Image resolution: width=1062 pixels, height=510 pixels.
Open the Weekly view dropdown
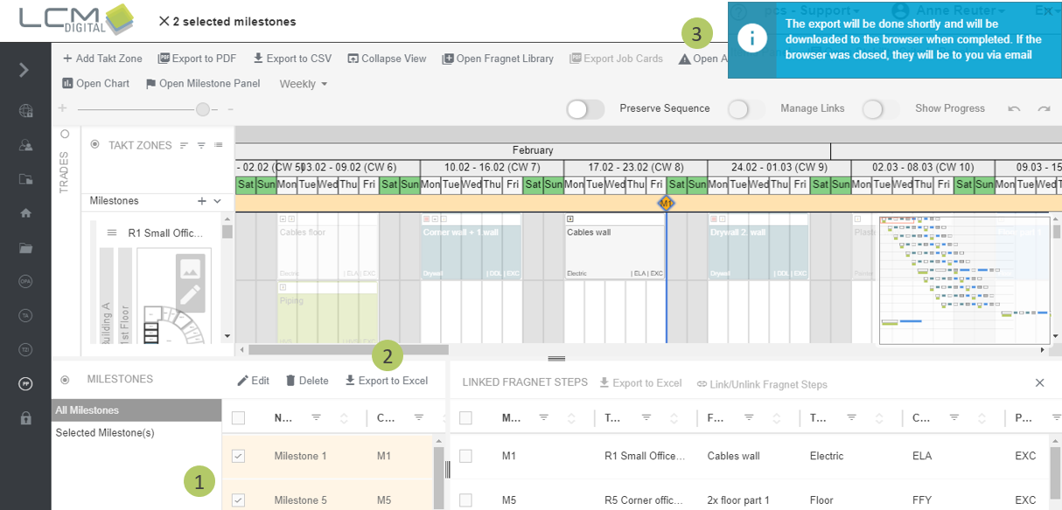coord(303,84)
